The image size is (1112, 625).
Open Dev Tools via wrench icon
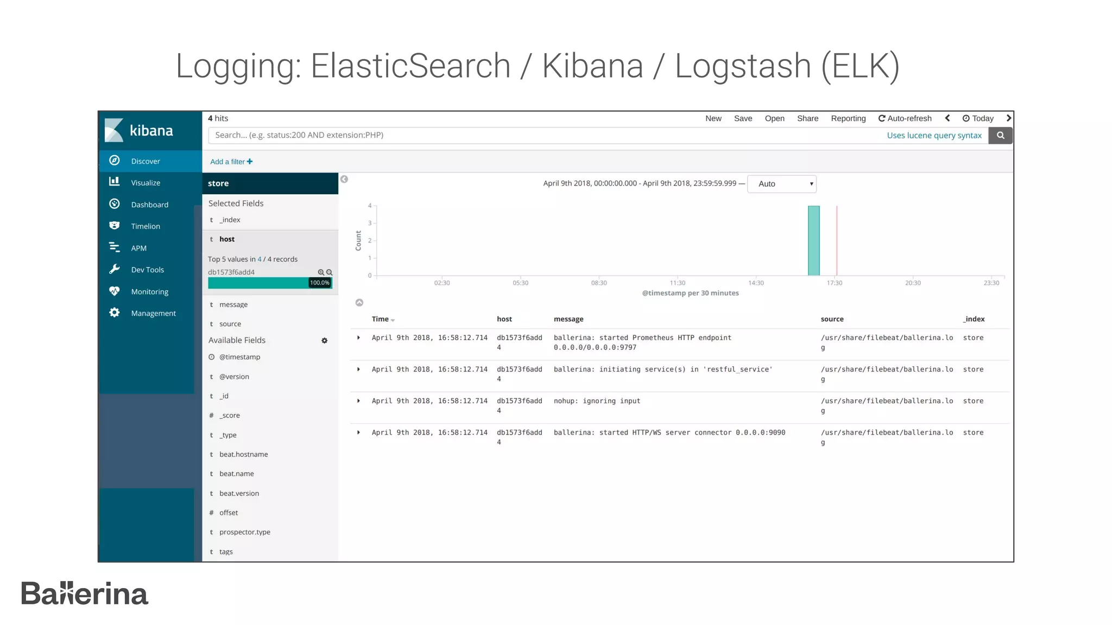(x=114, y=269)
